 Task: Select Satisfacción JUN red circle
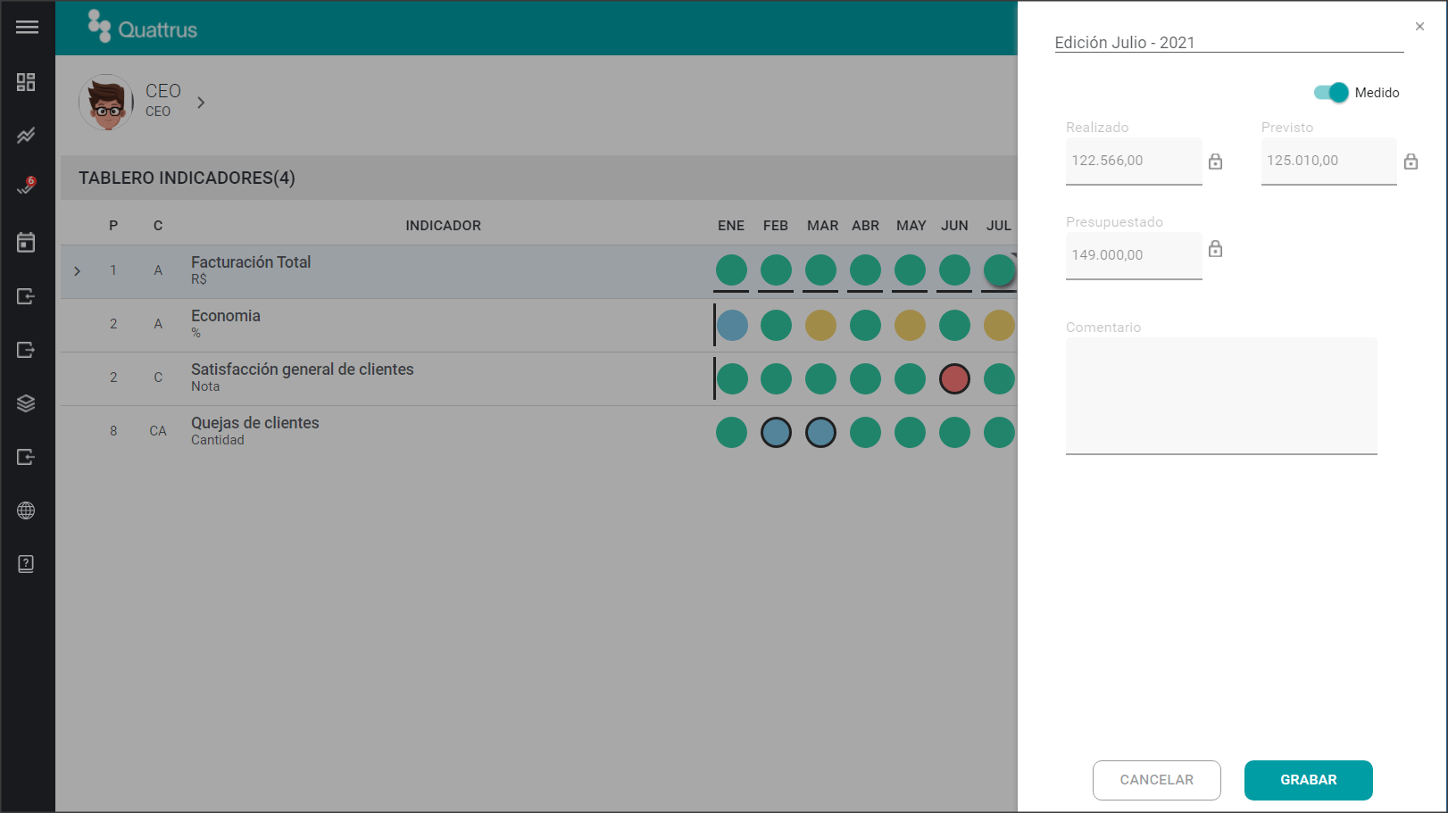click(954, 378)
